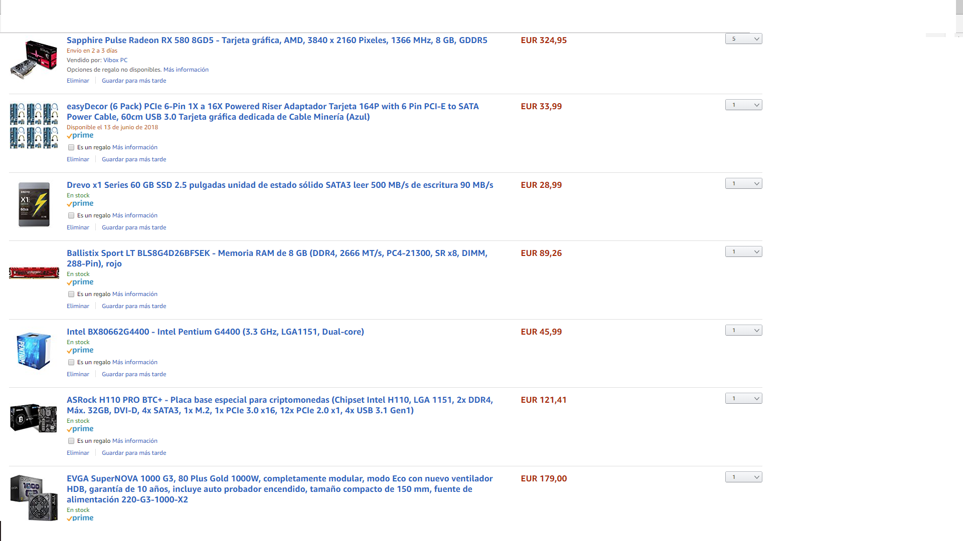The width and height of the screenshot is (963, 541).
Task: Click 'Más información' beside gift options unavailable
Action: [x=186, y=70]
